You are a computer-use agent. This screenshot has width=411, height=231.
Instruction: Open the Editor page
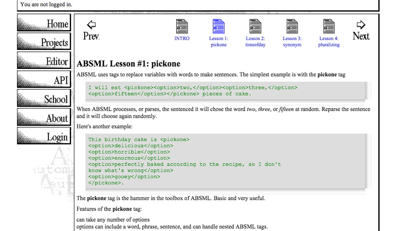pos(44,61)
